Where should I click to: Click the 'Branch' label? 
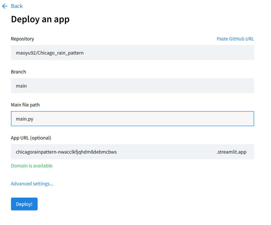click(18, 72)
